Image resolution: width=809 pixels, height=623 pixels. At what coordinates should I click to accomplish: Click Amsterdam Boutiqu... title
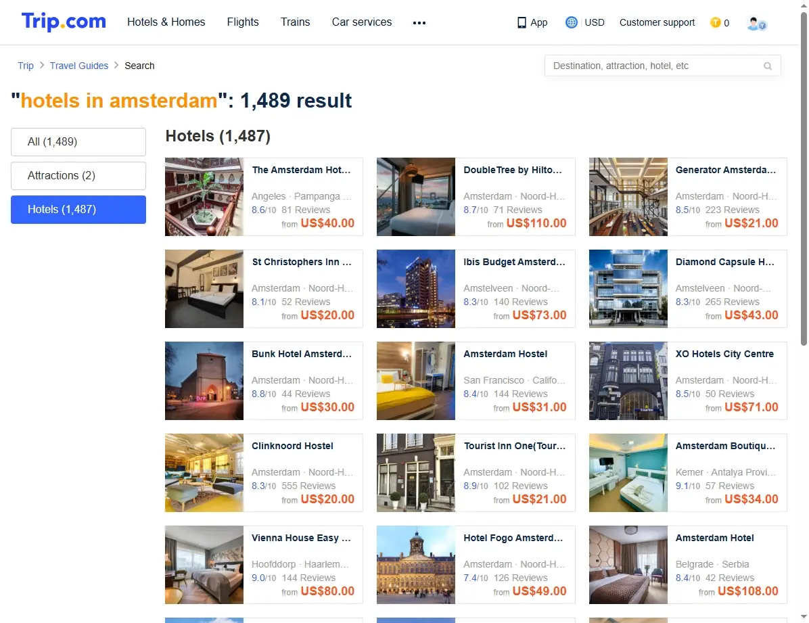pos(725,446)
